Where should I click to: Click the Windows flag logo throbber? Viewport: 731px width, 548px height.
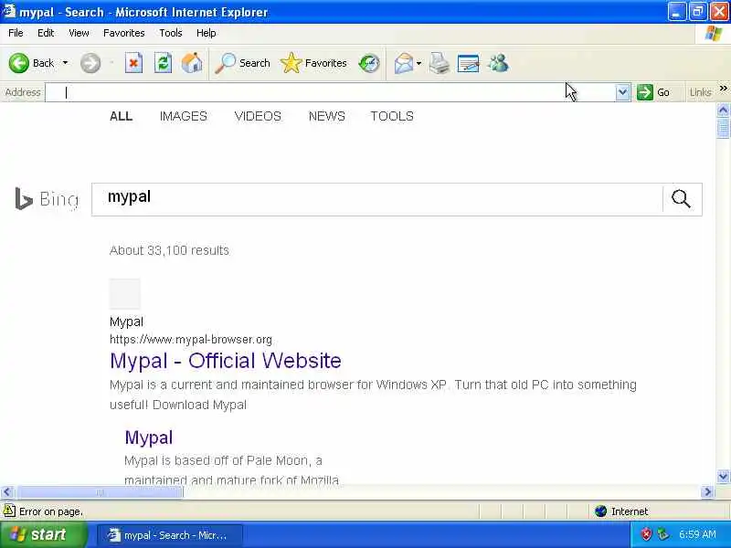coord(714,34)
